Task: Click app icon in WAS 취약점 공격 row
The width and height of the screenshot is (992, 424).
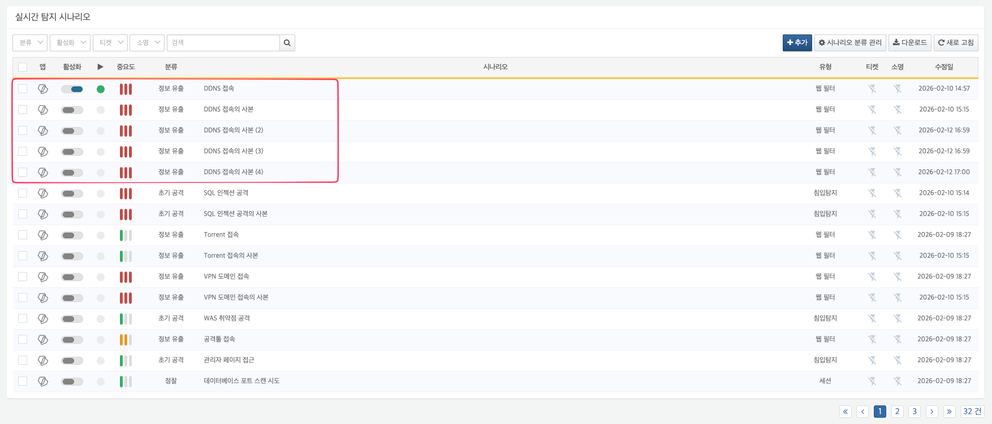Action: click(x=43, y=318)
